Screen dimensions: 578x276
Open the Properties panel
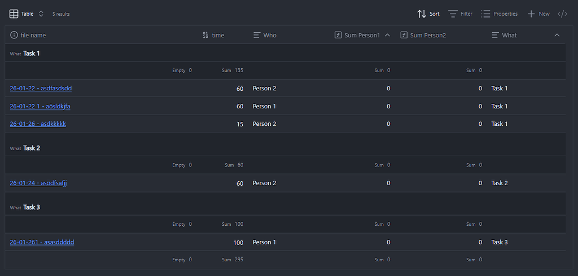click(x=500, y=14)
